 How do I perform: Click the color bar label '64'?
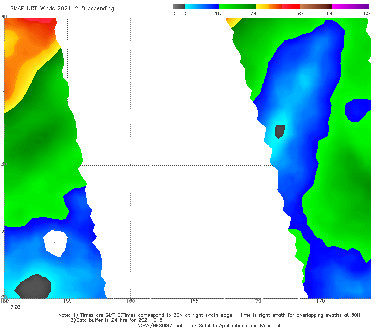point(330,13)
